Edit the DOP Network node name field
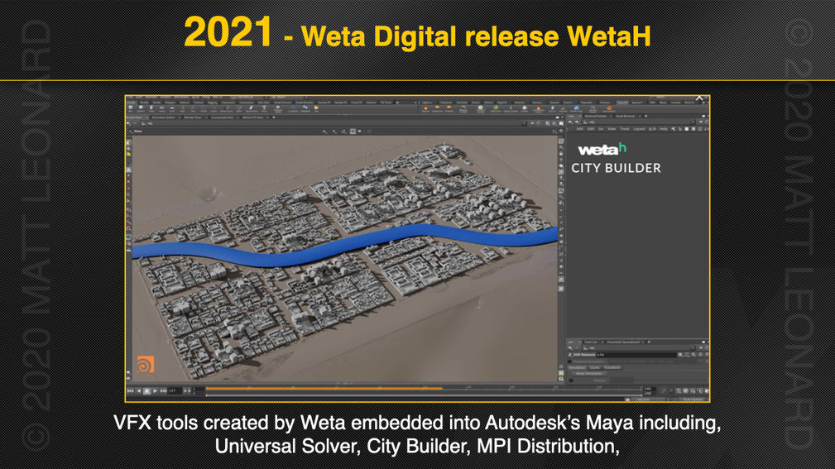Screen dimensions: 835x469 (637, 355)
